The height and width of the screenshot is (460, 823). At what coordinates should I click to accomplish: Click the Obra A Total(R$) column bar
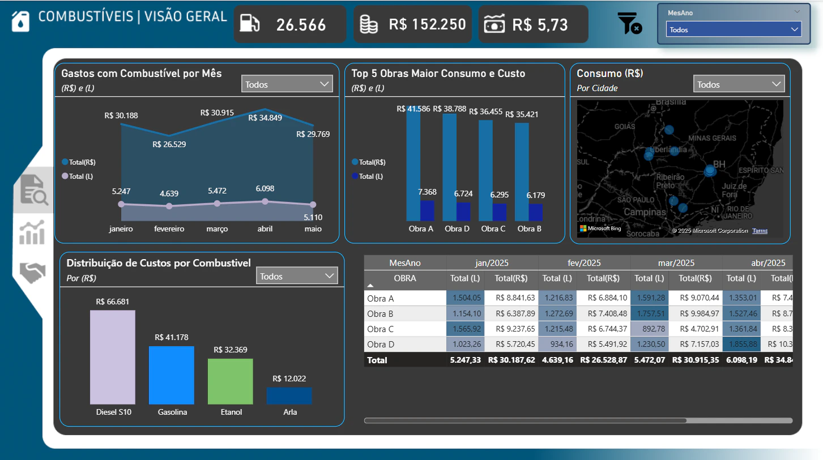click(413, 163)
